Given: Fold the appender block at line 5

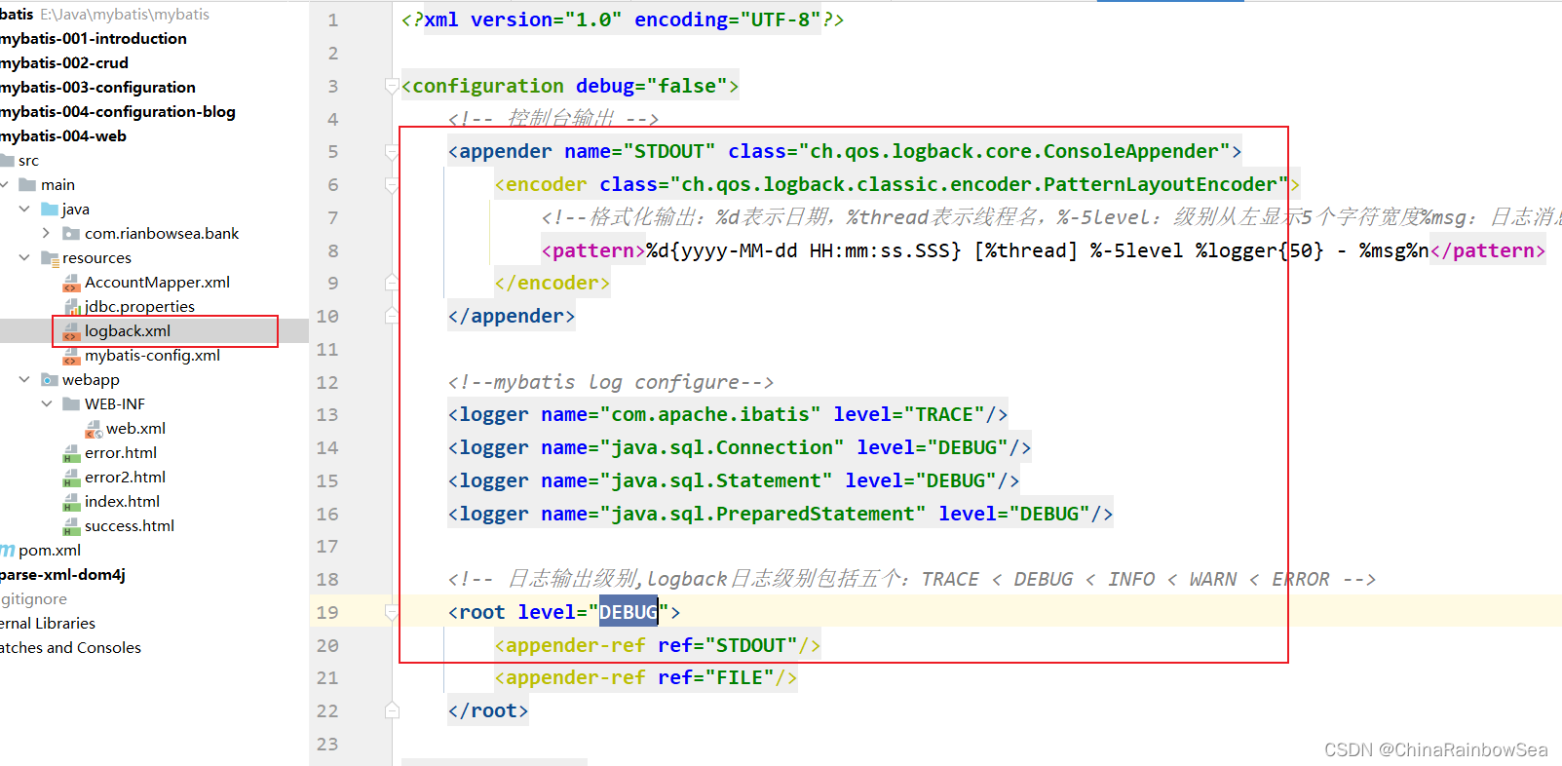Looking at the screenshot, I should pos(391,152).
